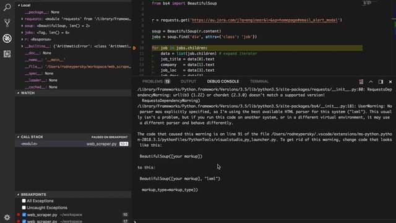Open the au.jora.com URL link in code
This screenshot has height=223, width=396.
265,20
